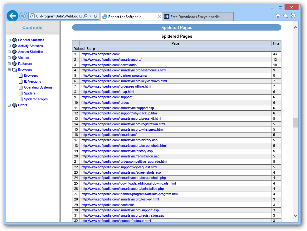Click the Search magnifier in address bar

pos(85,16)
